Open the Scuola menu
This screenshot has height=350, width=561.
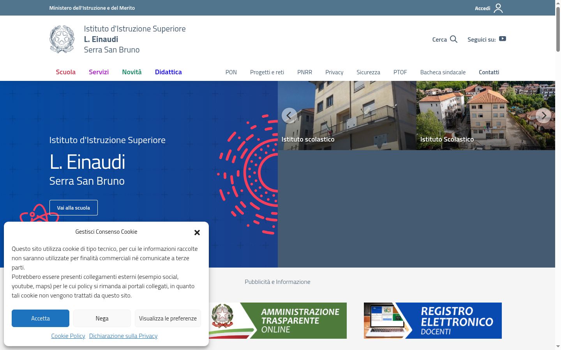click(x=66, y=72)
